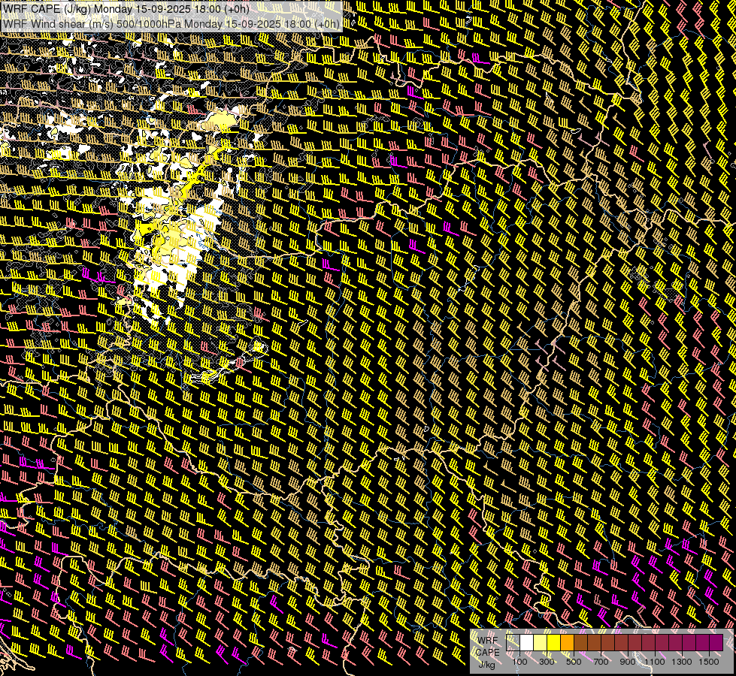Click the 1500 legend value
Viewport: 736px width, 676px height.
pos(709,662)
